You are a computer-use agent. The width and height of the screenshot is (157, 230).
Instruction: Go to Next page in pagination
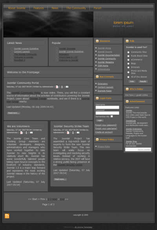pyautogui.click(x=55, y=199)
